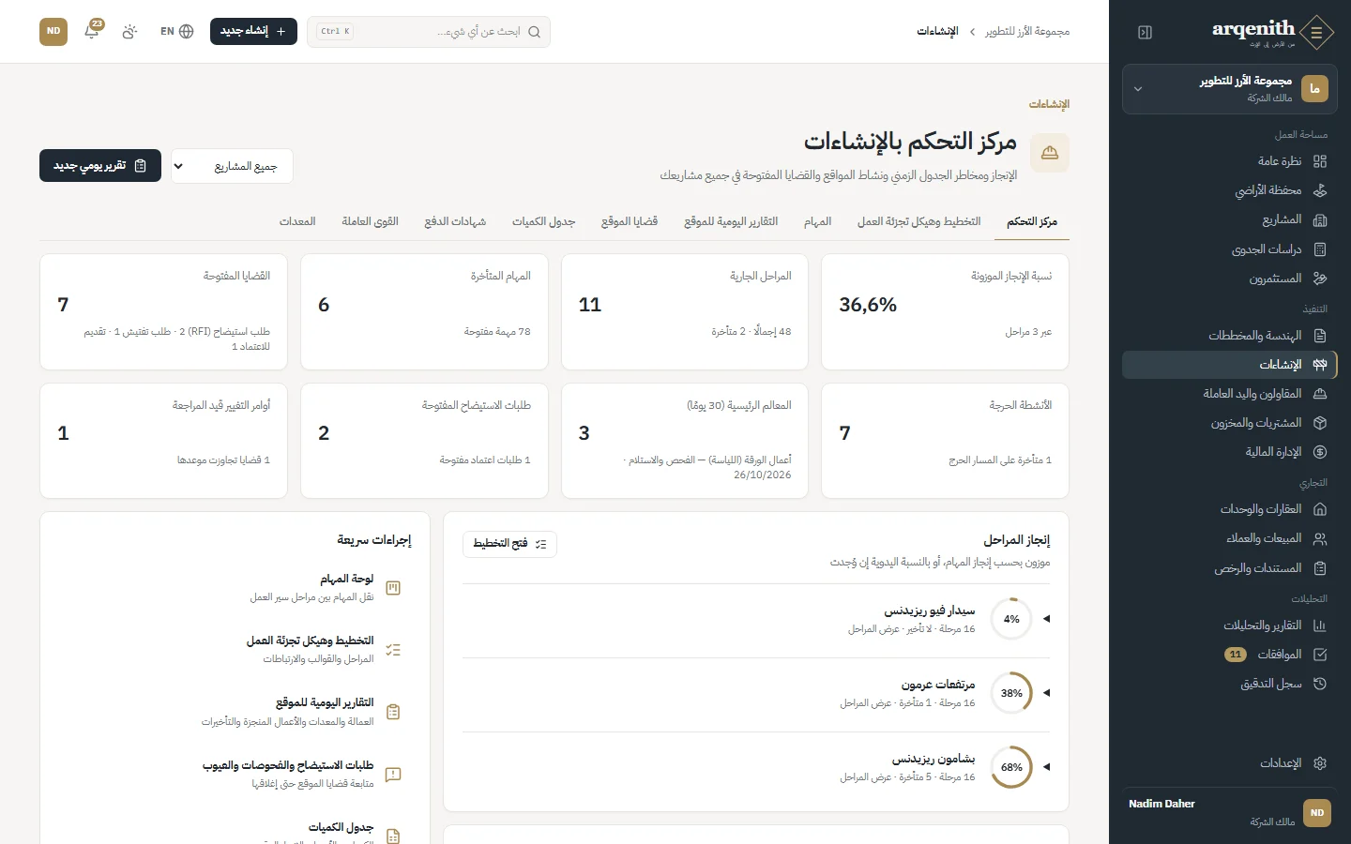1351x844 pixels.
Task: Open the جميع المشاريع project filter dropdown
Action: [232, 166]
